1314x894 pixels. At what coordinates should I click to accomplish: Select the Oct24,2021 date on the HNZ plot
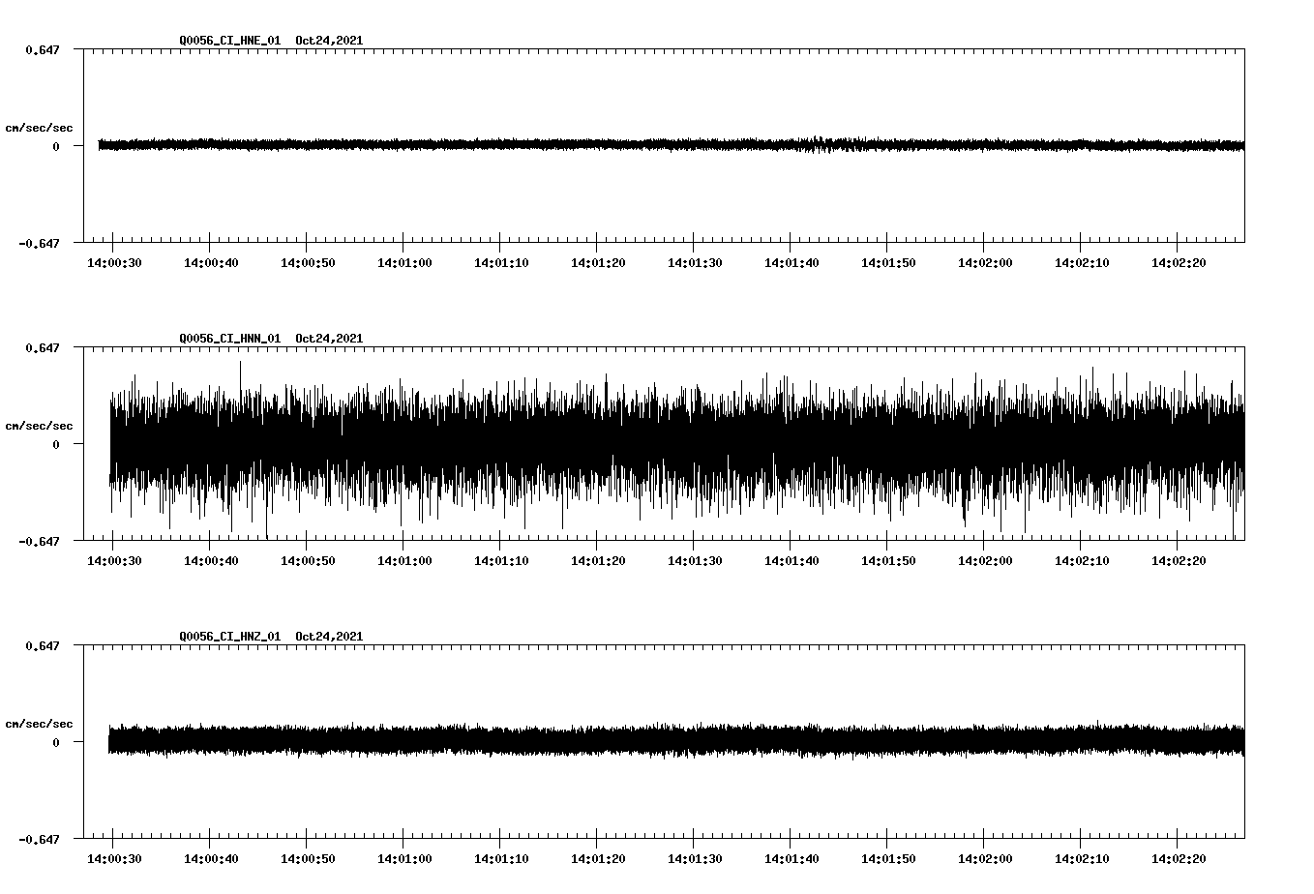(330, 637)
